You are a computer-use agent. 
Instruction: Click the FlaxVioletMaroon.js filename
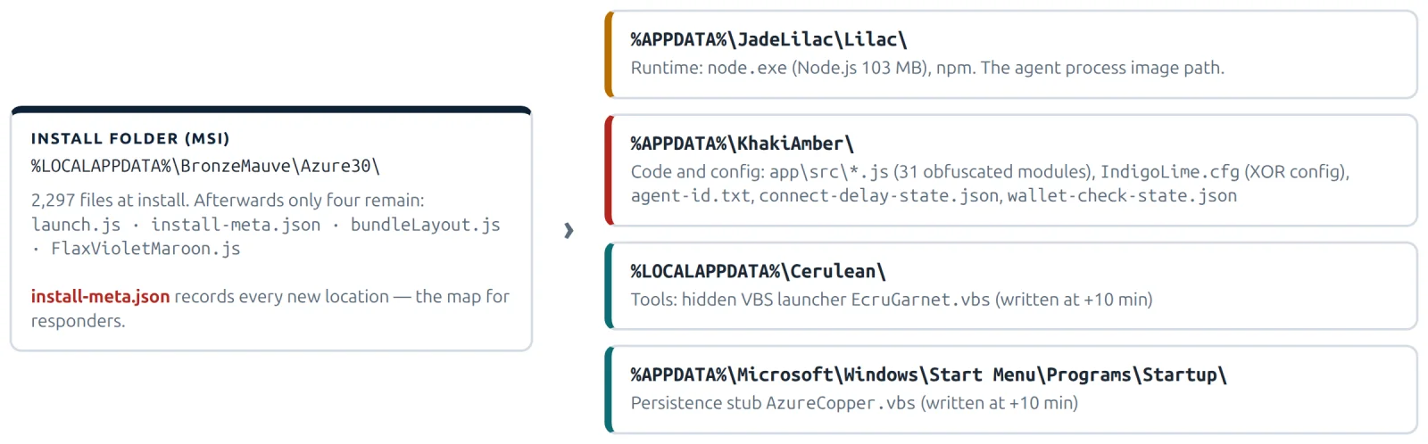pos(145,248)
